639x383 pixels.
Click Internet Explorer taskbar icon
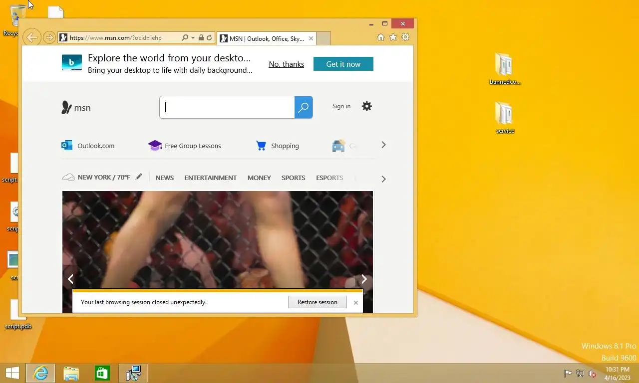pos(40,373)
